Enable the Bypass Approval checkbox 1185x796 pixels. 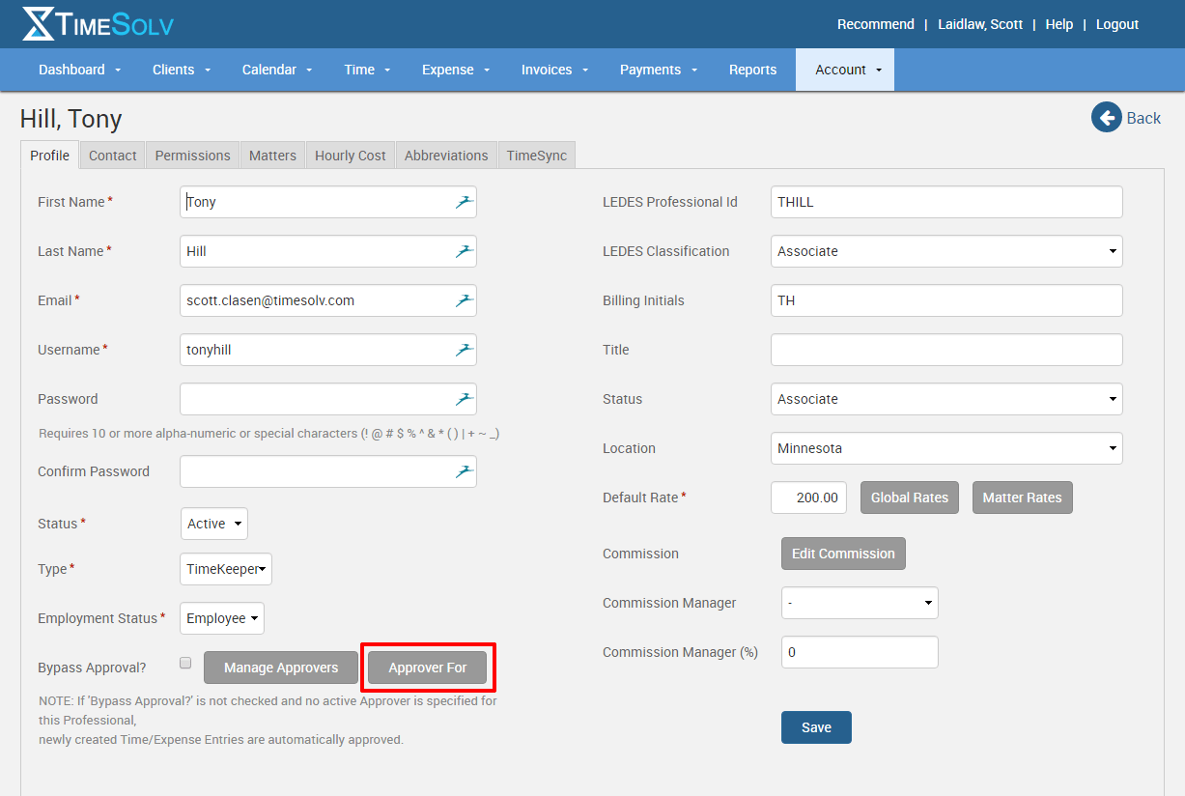(185, 664)
